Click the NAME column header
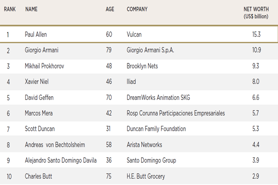 pos(32,9)
